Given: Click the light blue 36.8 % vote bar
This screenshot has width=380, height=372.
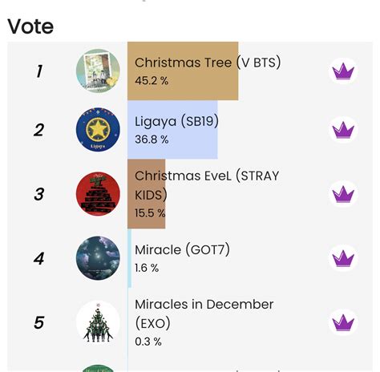Looking at the screenshot, I should tap(172, 130).
